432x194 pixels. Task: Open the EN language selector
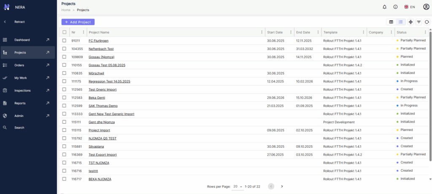(409, 7)
